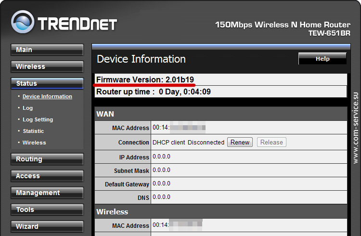The image size is (361, 236).
Task: Open the Wireless status submenu link
Action: 34,143
